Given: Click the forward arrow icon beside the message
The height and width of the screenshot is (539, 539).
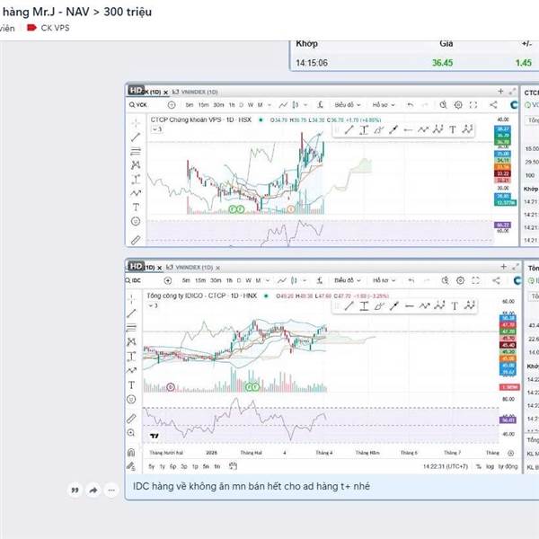Looking at the screenshot, I should (93, 490).
